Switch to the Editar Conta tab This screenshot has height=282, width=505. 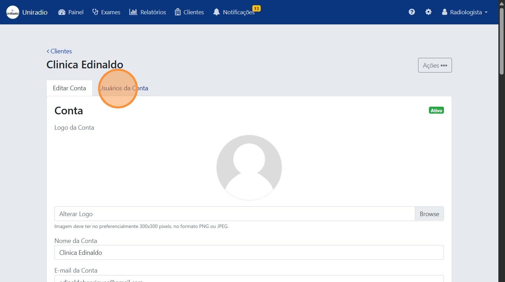[69, 88]
